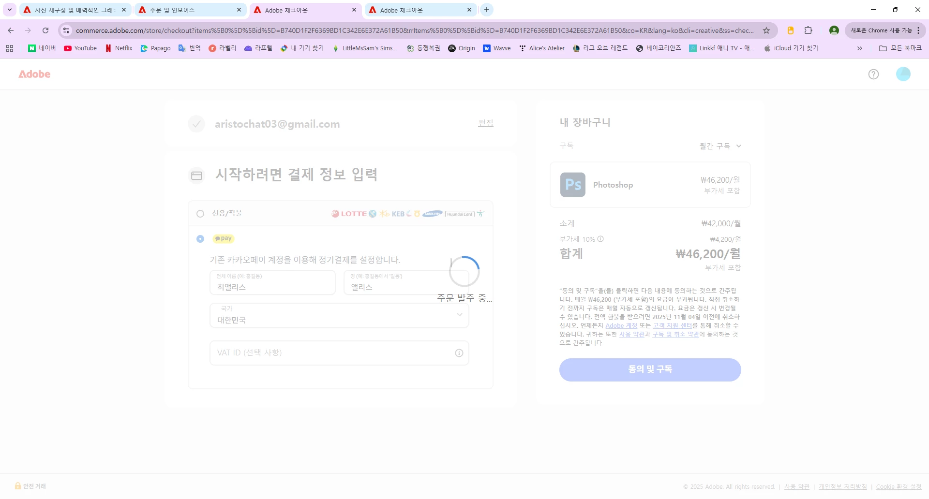Click the 전체 이름 field with 최앨리스
The image size is (929, 499).
pos(272,282)
